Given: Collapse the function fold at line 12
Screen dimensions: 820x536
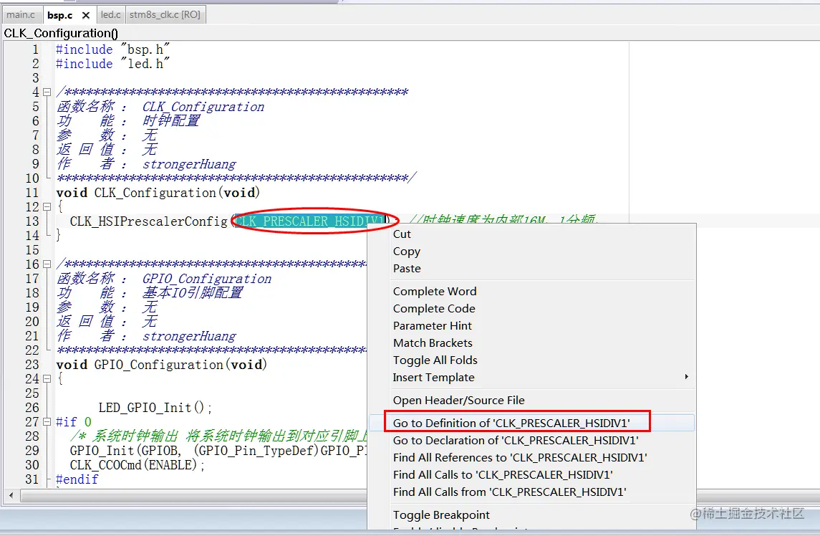Looking at the screenshot, I should pyautogui.click(x=47, y=207).
